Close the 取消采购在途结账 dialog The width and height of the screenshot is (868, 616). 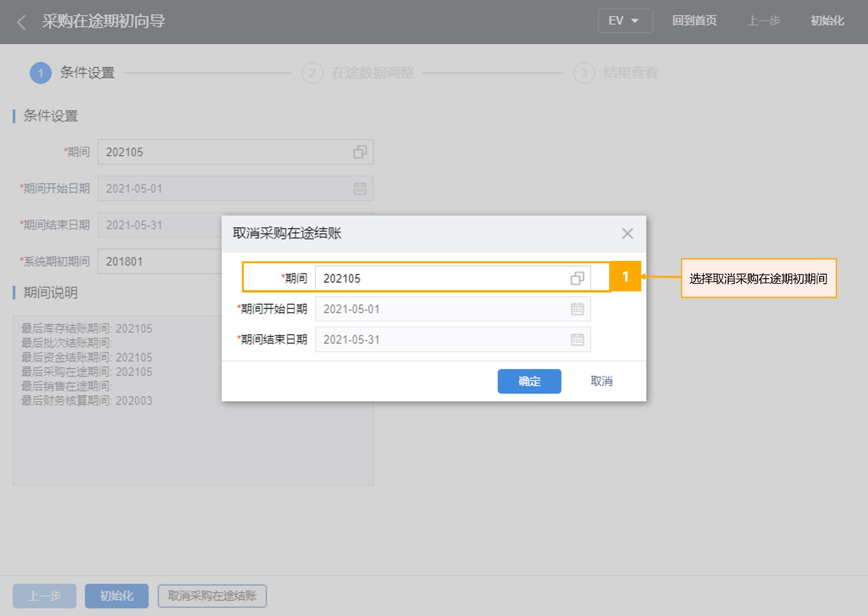[627, 233]
